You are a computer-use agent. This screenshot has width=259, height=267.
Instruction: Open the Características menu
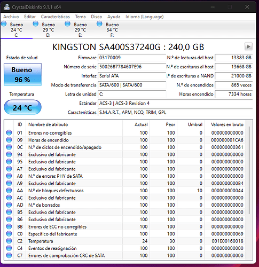(56, 17)
